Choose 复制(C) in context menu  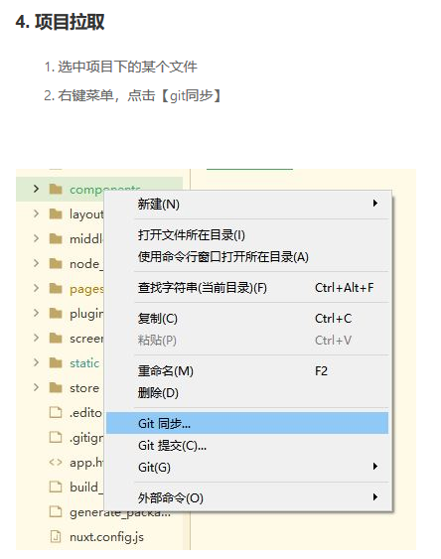click(247, 319)
